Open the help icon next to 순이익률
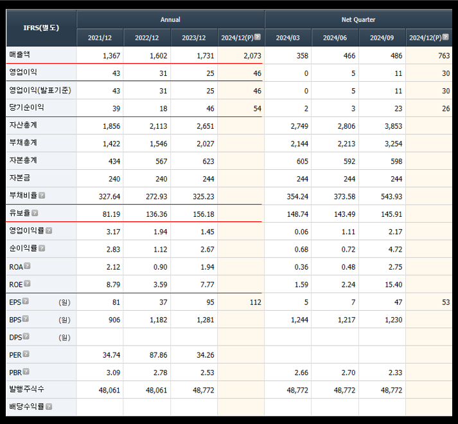Screen dimensions: 458x424 [42, 248]
